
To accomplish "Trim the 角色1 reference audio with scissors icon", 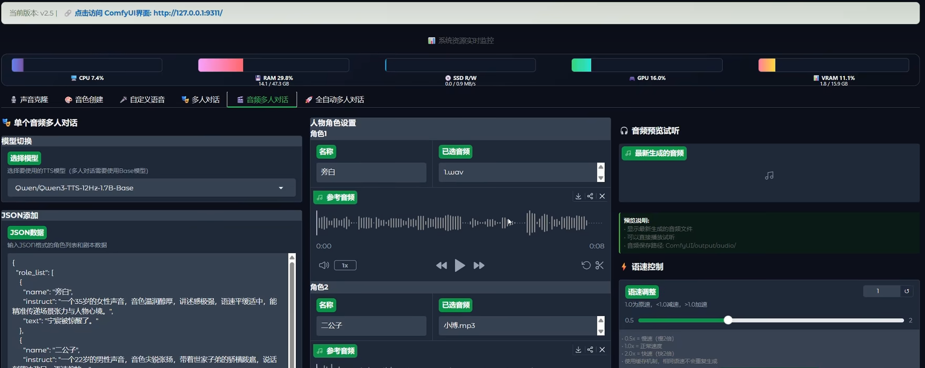I will [x=599, y=265].
